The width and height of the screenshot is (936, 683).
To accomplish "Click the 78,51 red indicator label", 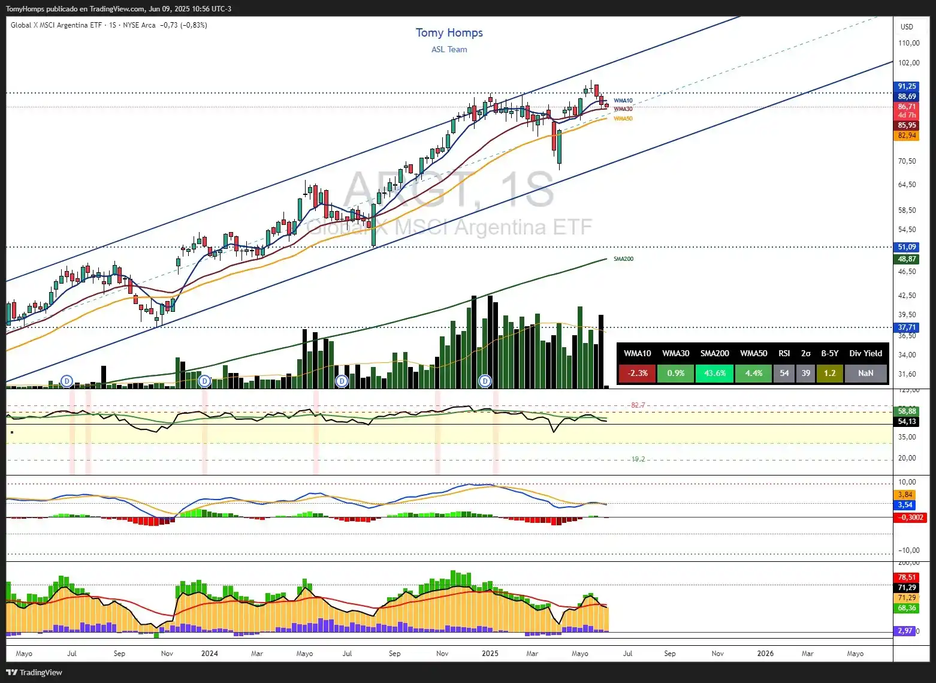I will 907,577.
